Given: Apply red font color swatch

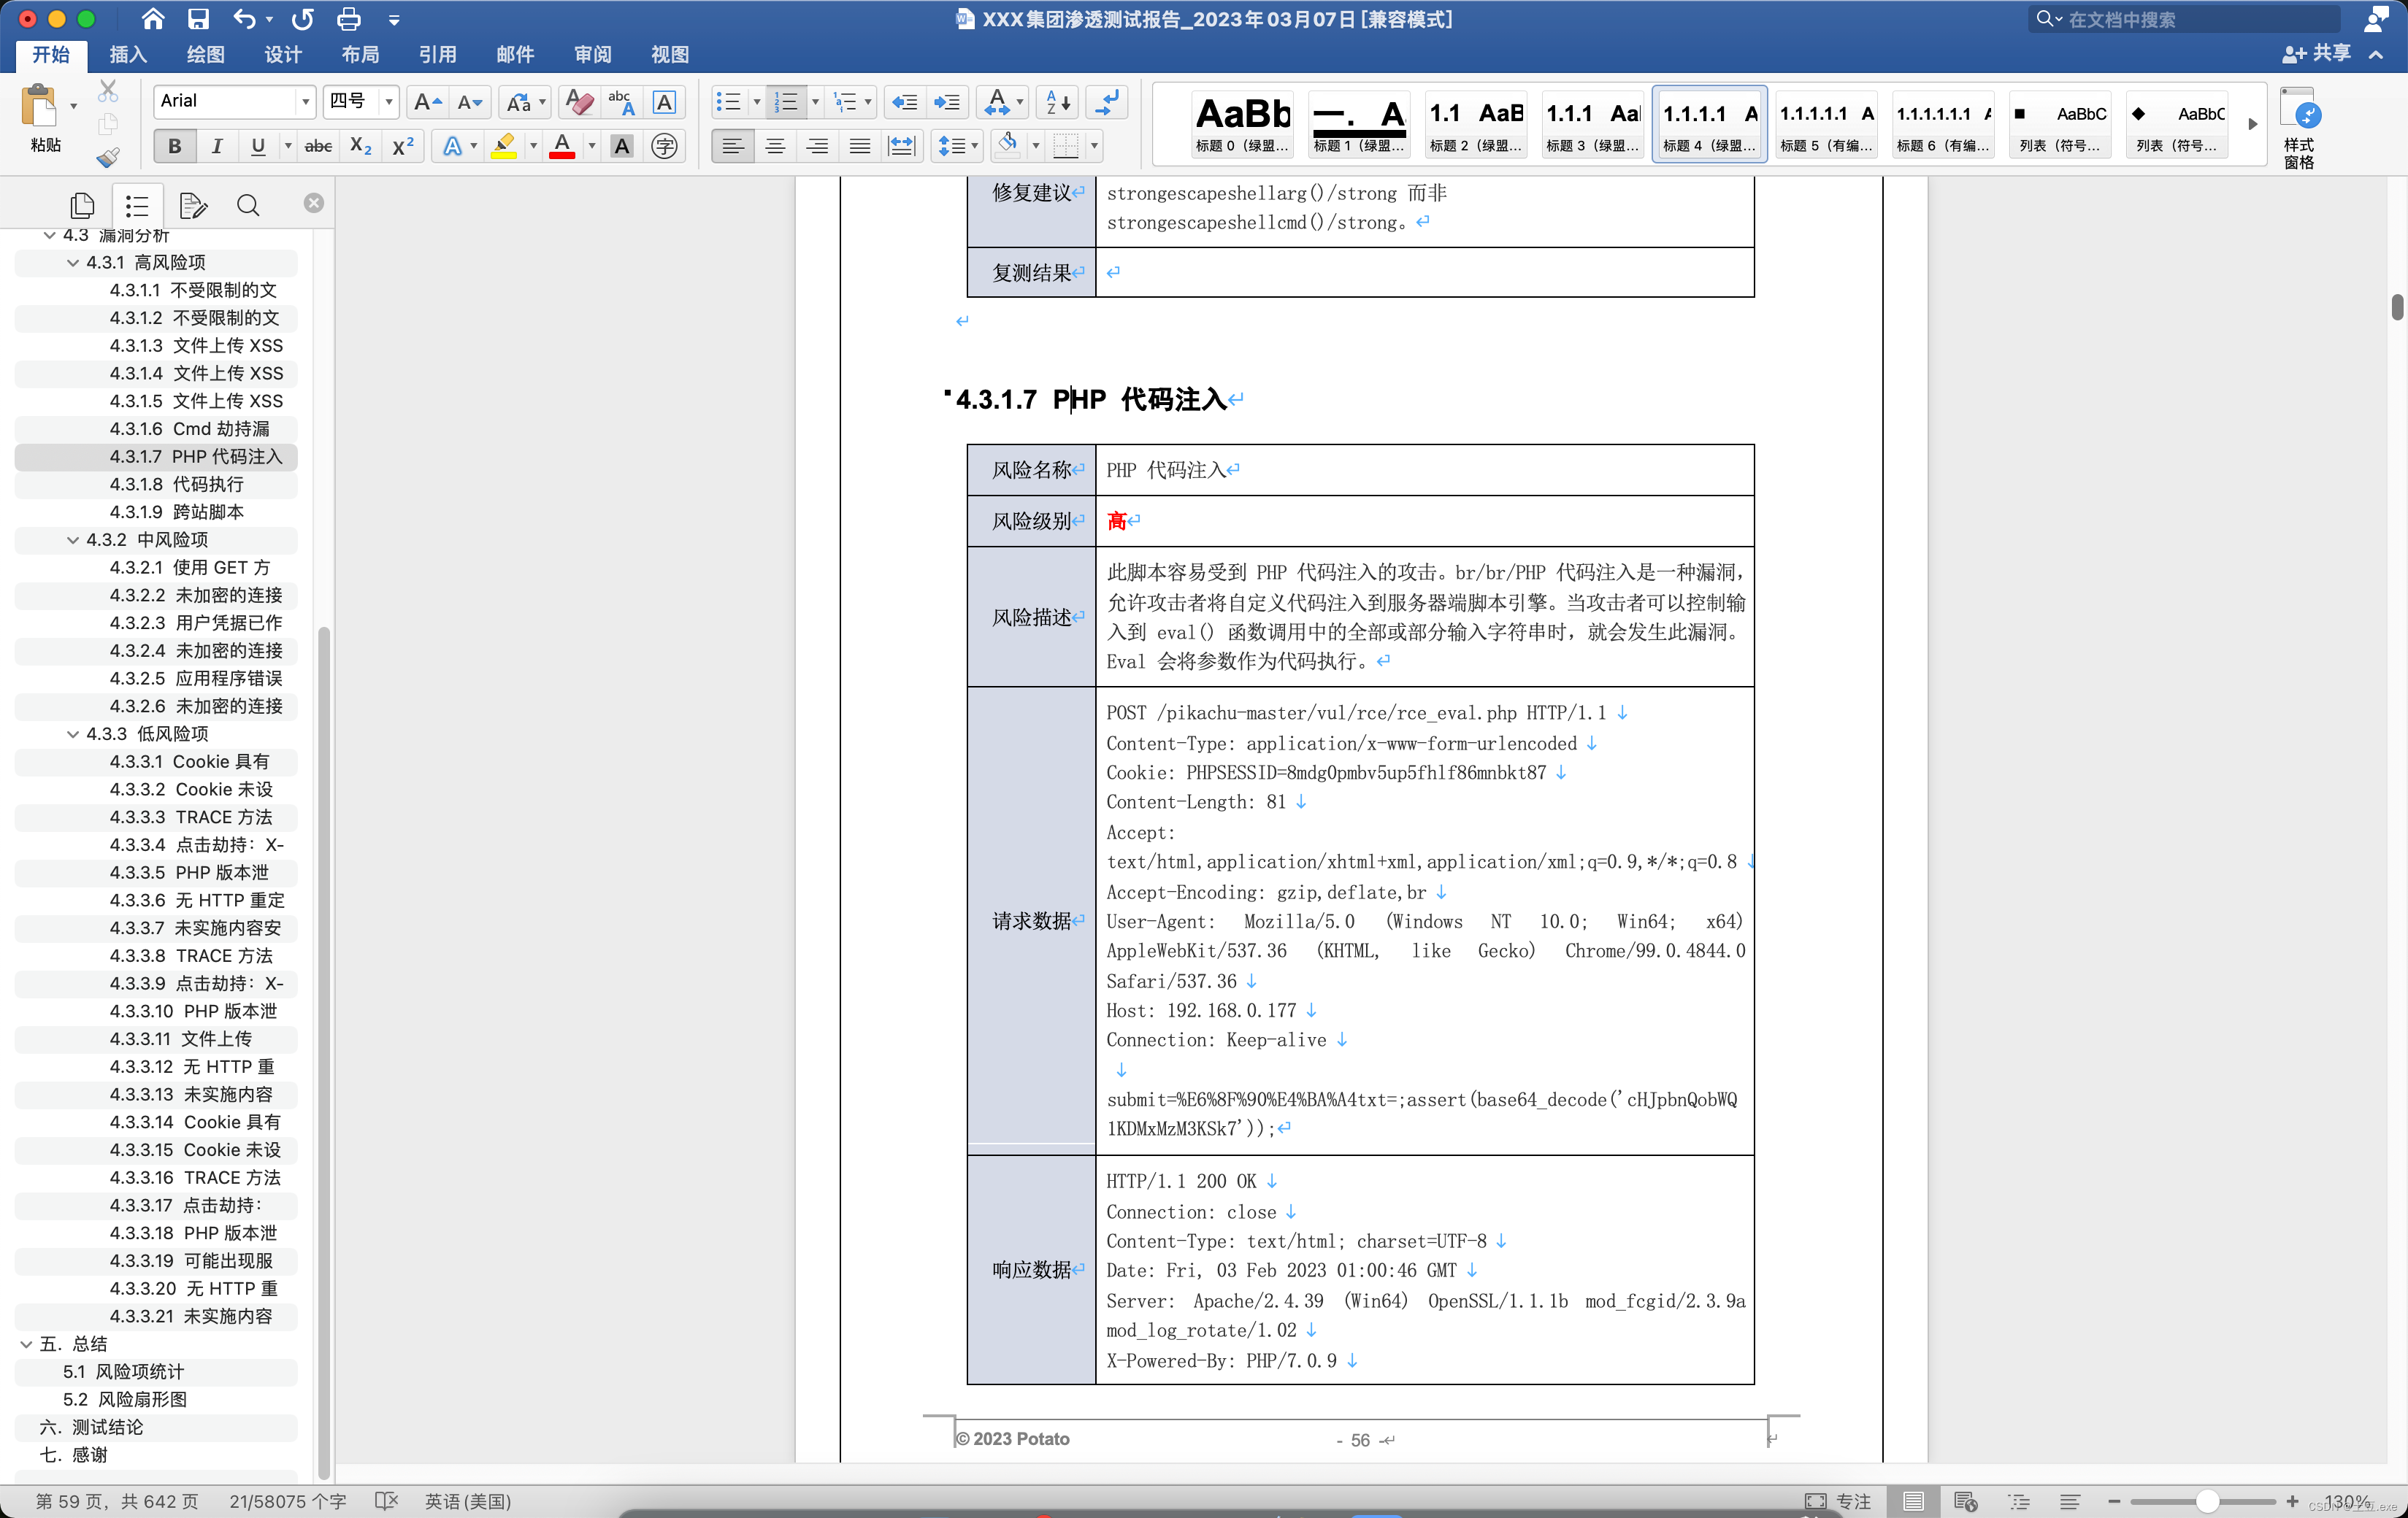Looking at the screenshot, I should (x=562, y=146).
